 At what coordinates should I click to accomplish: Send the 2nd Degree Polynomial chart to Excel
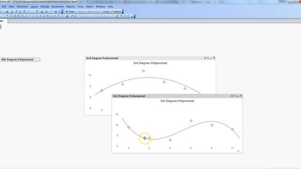(208, 58)
